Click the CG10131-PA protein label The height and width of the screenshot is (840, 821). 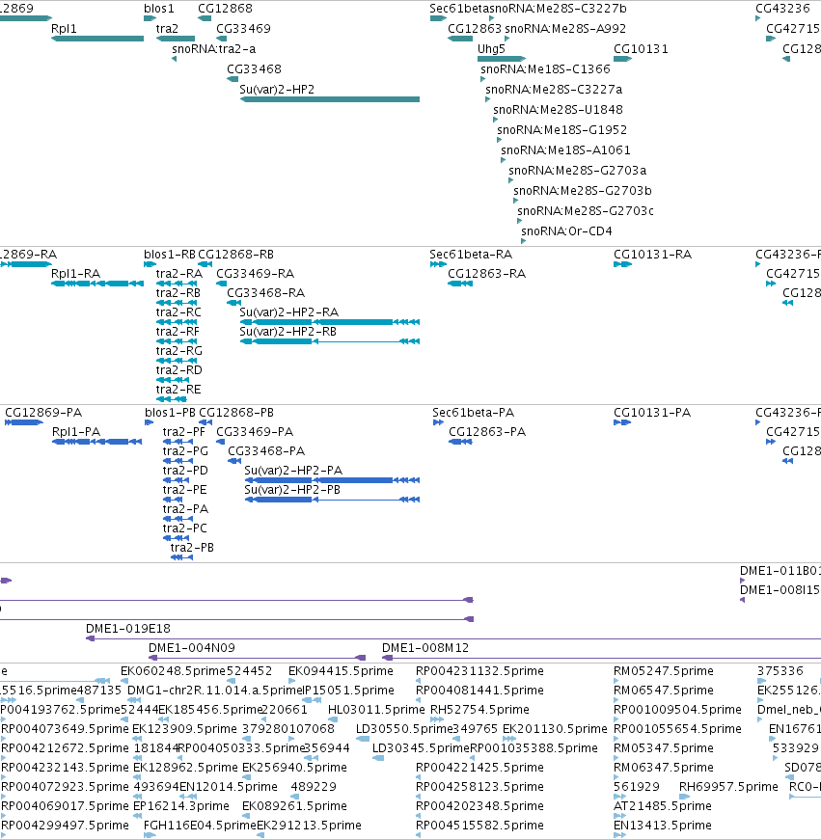[x=652, y=413]
